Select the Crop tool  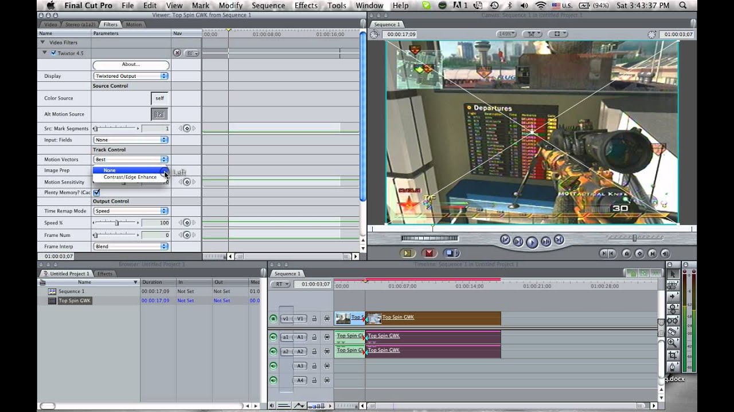click(673, 355)
